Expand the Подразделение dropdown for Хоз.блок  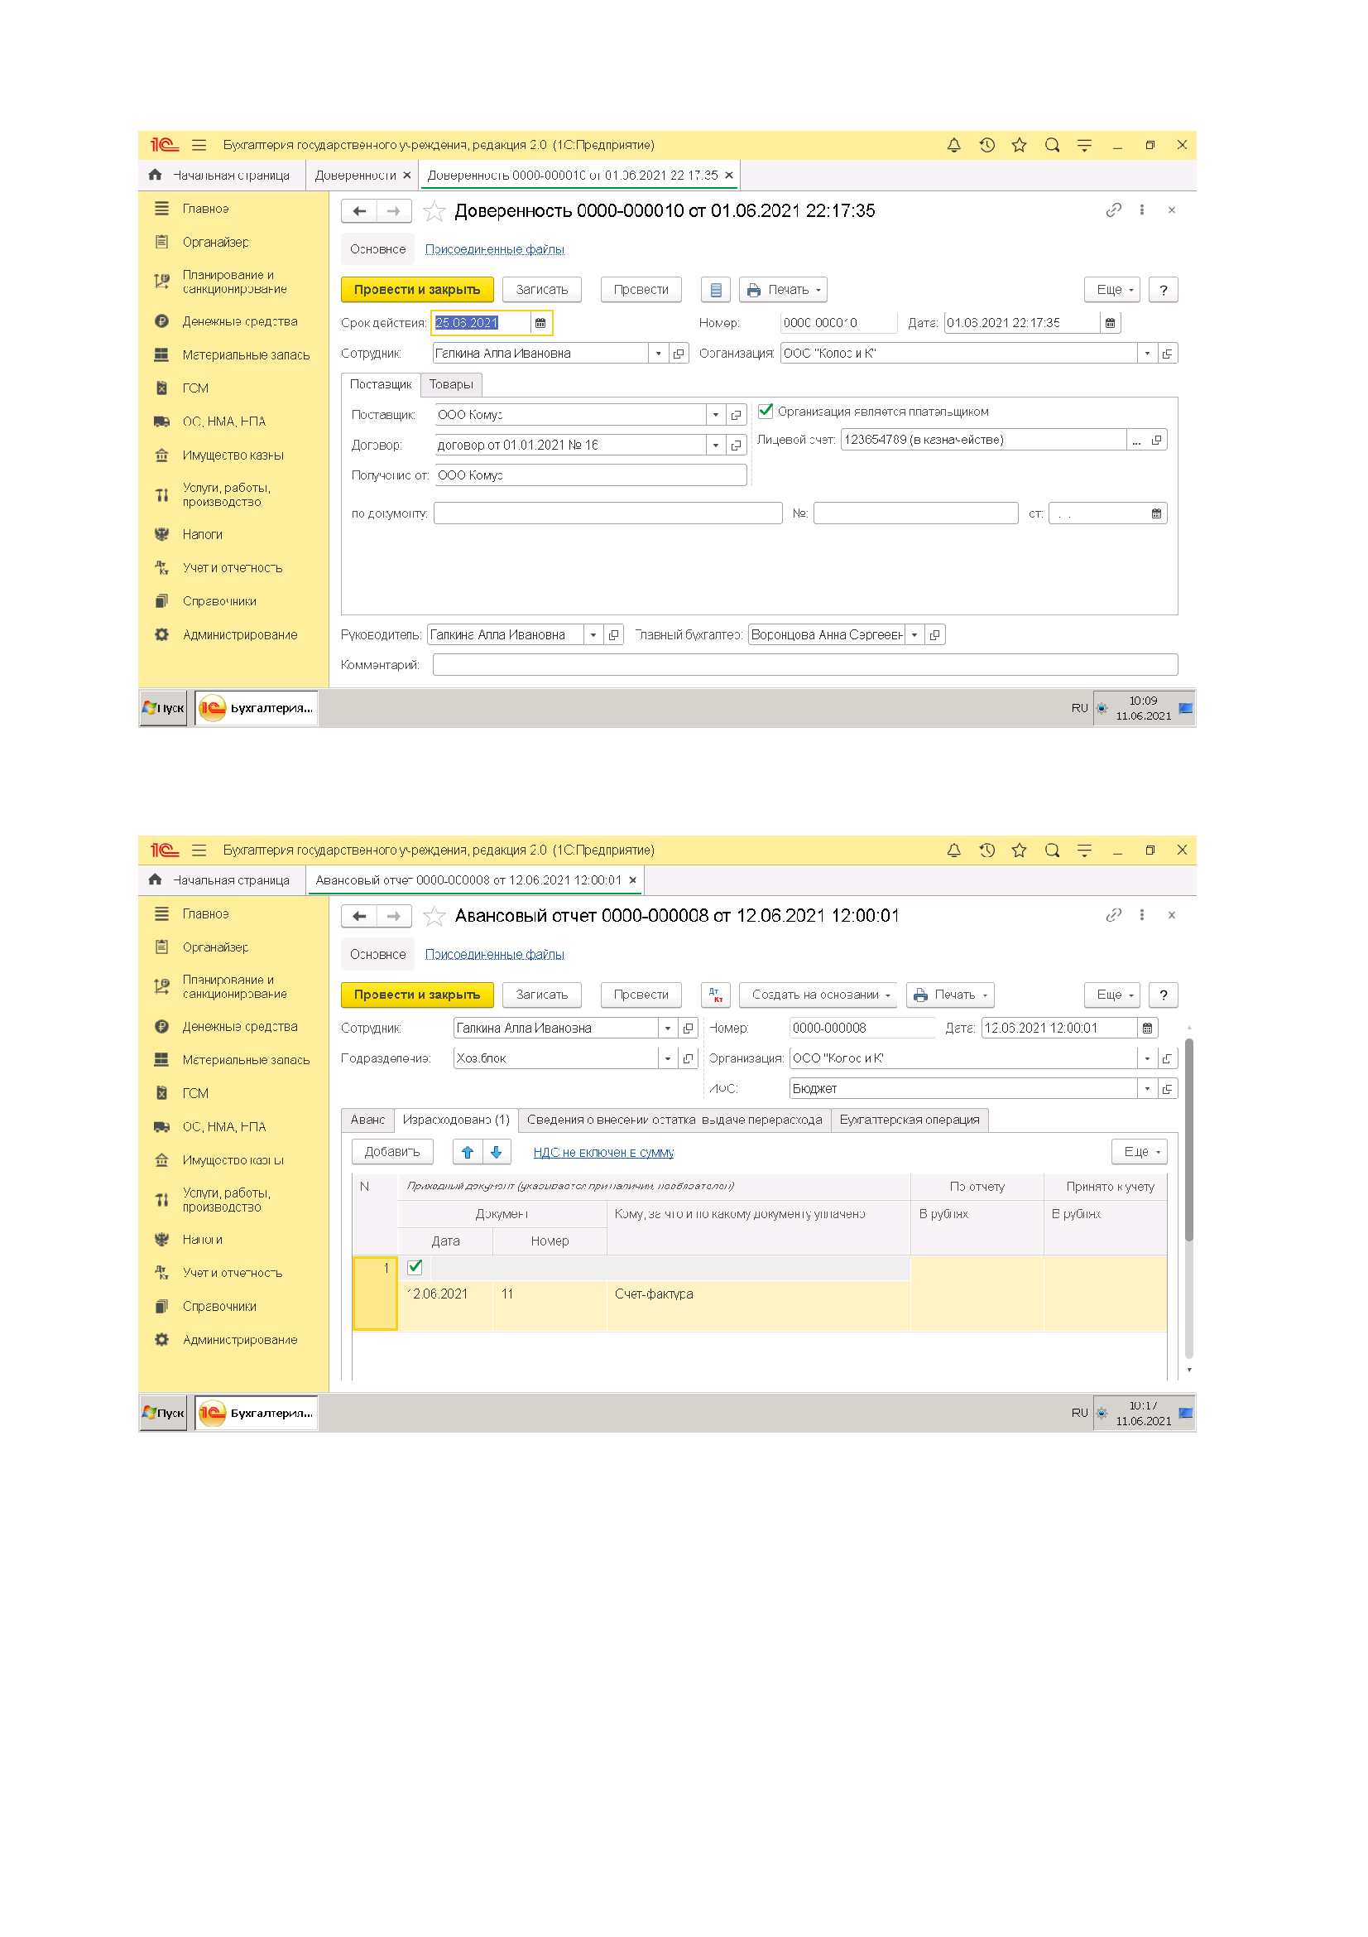pos(668,1059)
